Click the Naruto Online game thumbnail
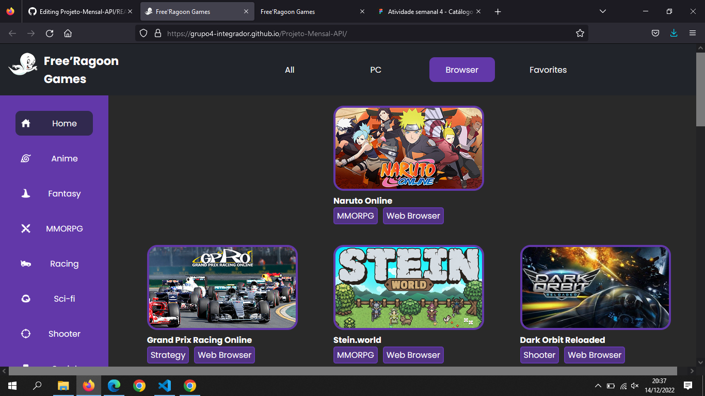 (x=408, y=148)
